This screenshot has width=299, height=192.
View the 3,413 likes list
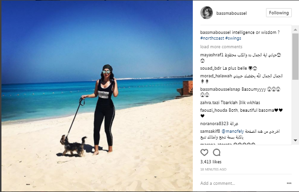pyautogui.click(x=210, y=162)
